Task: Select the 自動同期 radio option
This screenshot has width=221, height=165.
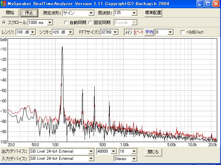Action: tap(66, 23)
